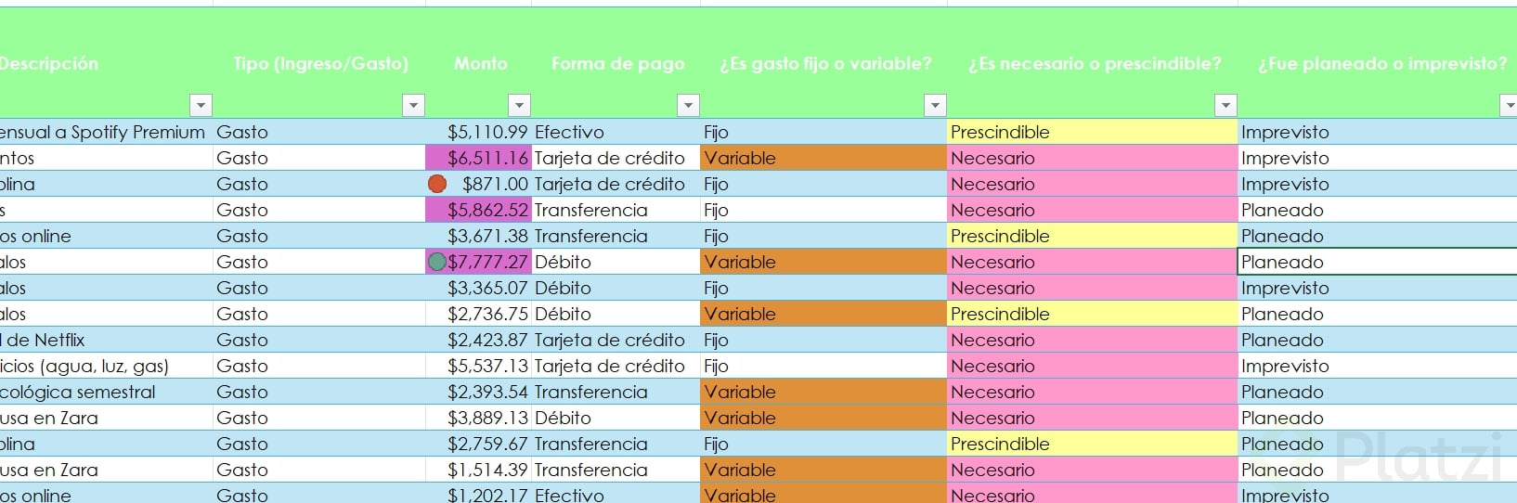Click the $3,671.38 amount cell

[478, 236]
